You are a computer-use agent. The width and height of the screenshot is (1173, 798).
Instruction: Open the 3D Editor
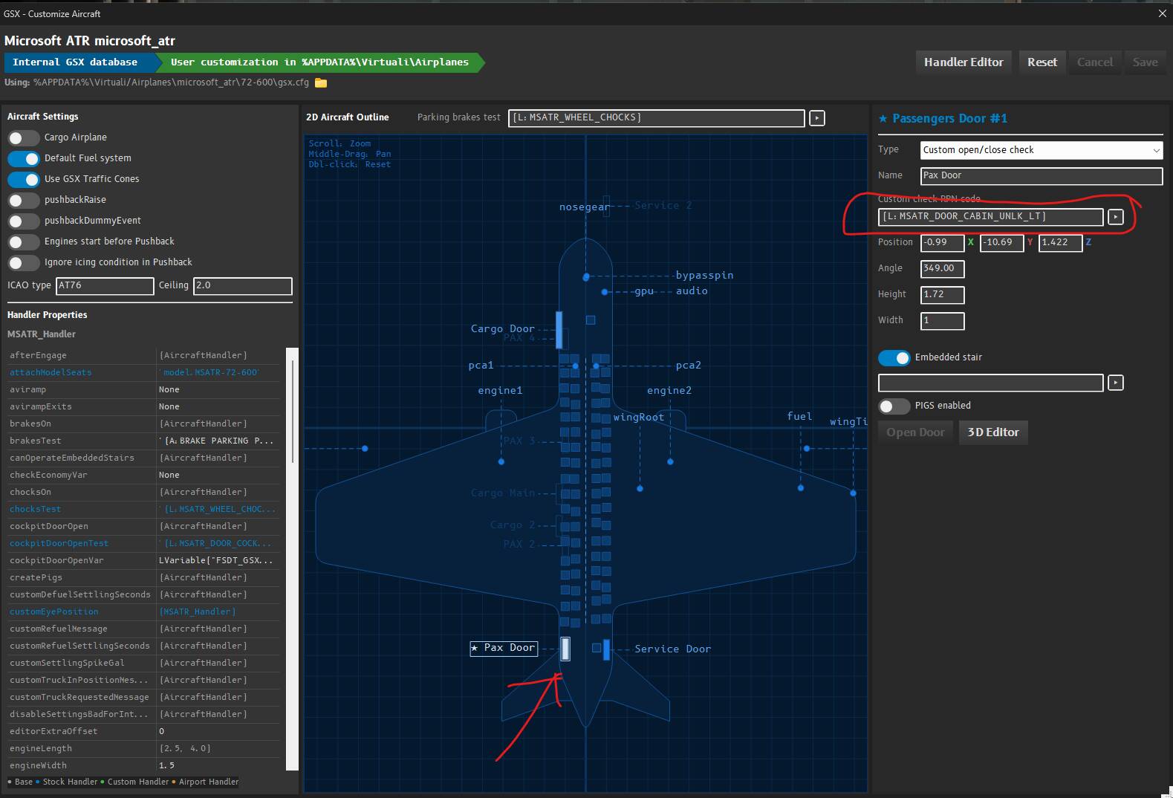point(993,432)
